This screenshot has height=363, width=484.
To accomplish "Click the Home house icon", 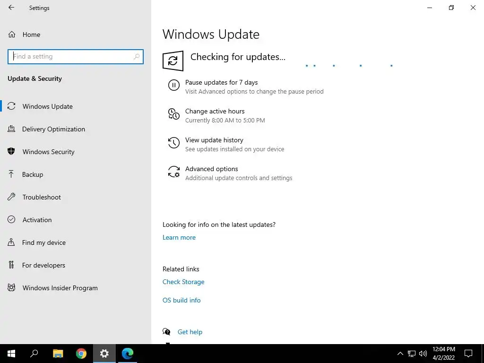I will pos(12,34).
